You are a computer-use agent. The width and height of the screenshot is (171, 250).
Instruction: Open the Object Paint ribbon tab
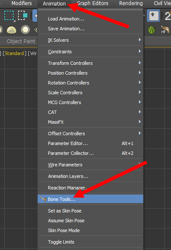tap(21, 41)
